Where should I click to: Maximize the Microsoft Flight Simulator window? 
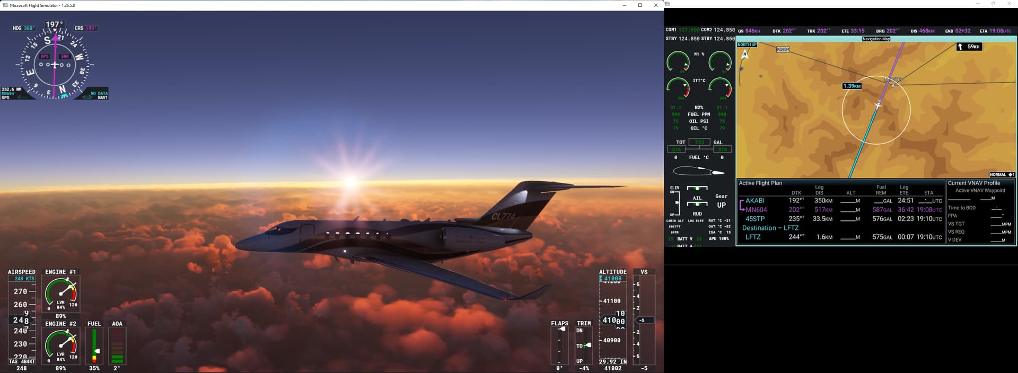(640, 5)
